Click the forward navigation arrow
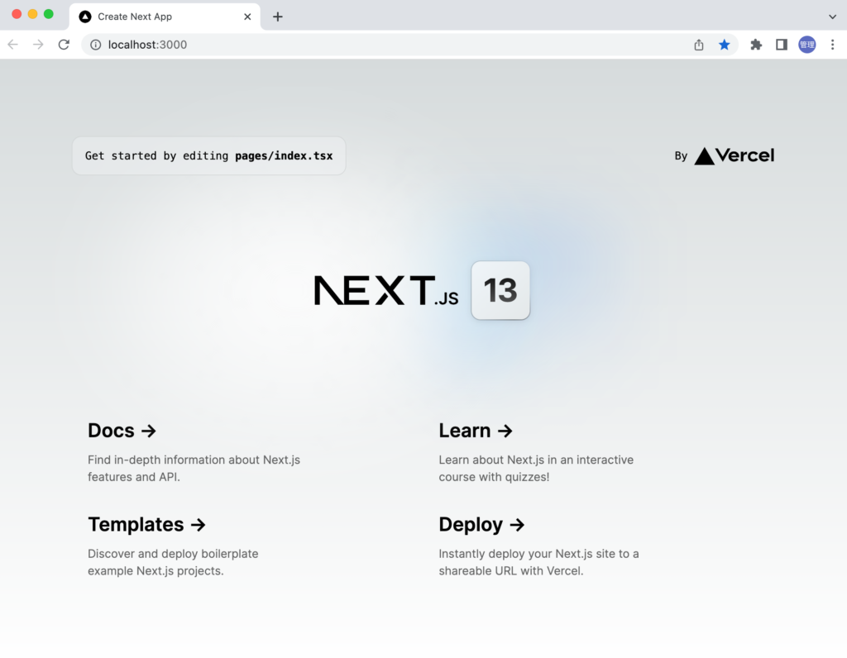The image size is (847, 658). coord(38,45)
